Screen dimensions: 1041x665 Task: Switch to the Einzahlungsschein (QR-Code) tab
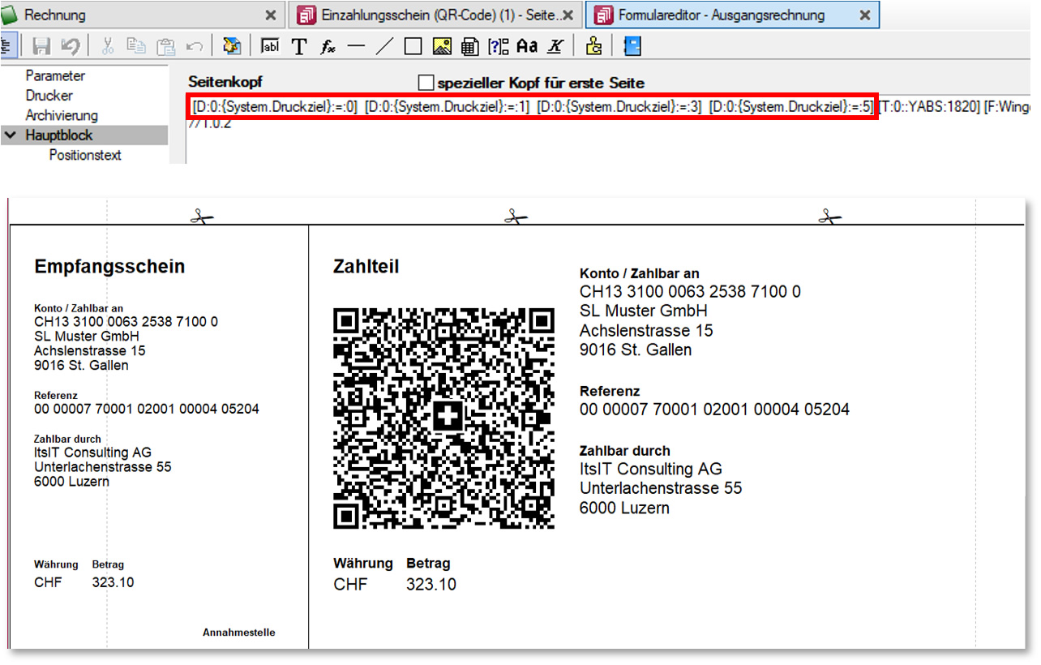pyautogui.click(x=437, y=15)
